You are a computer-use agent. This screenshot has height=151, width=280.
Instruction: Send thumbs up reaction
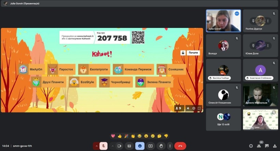[x=120, y=136]
